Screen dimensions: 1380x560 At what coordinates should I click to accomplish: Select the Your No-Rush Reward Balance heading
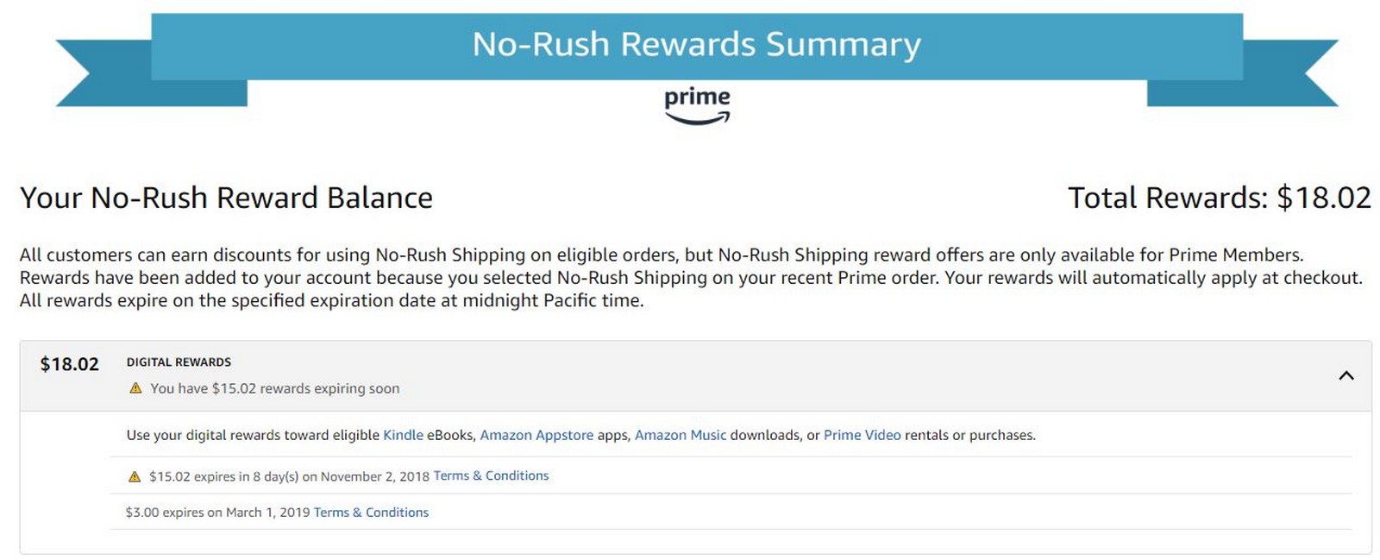point(226,198)
